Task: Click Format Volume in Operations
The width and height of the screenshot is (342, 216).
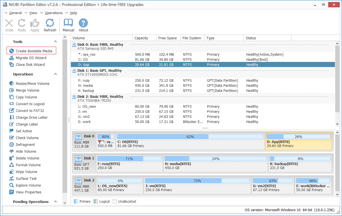Action: pyautogui.click(x=28, y=165)
